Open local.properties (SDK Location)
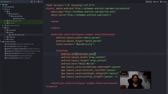 click(x=19, y=58)
